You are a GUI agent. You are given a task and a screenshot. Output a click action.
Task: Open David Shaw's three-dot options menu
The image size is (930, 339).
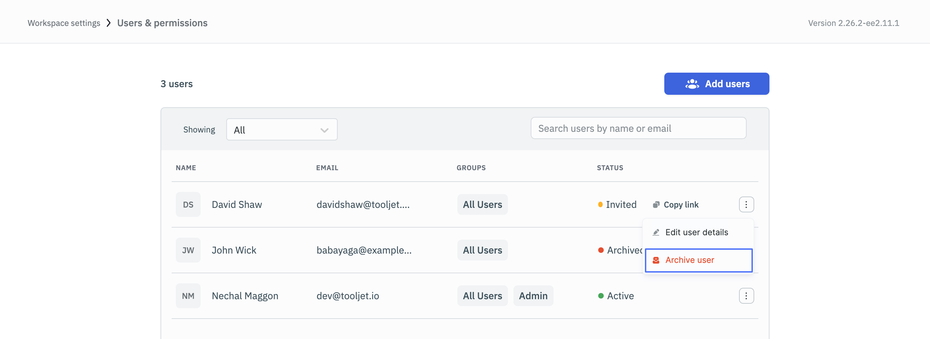[746, 204]
